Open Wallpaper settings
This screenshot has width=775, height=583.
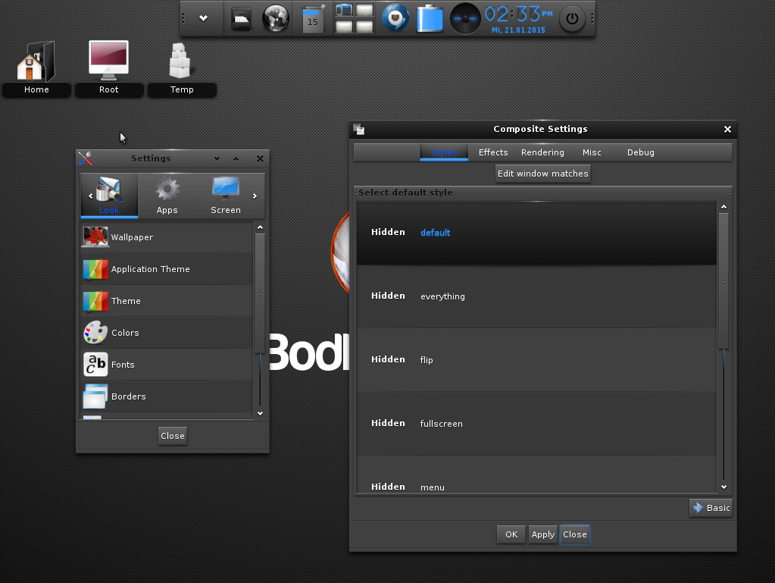point(167,237)
